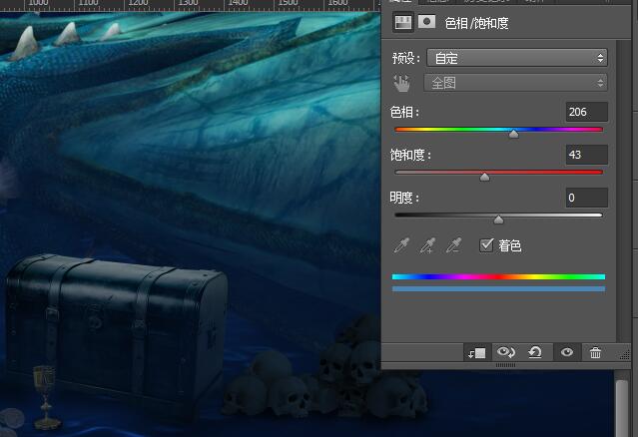The width and height of the screenshot is (638, 437).
Task: Select the layer mask icon in Properties
Action: pyautogui.click(x=426, y=22)
